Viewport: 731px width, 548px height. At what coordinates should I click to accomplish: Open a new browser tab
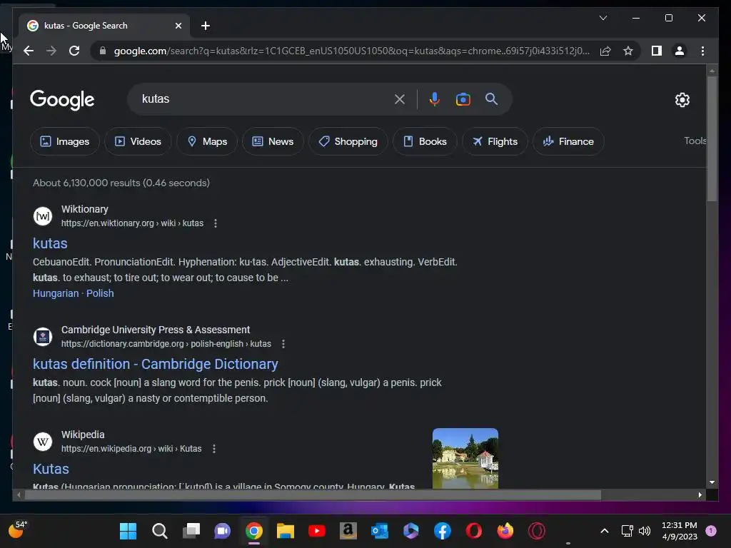(x=205, y=26)
